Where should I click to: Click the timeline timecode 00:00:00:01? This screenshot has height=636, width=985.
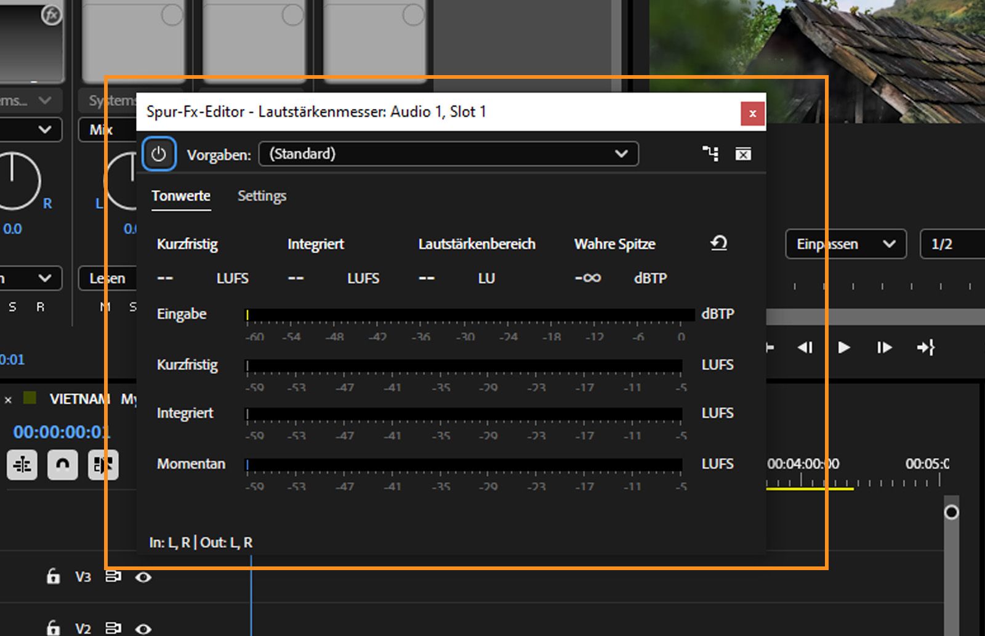coord(62,432)
